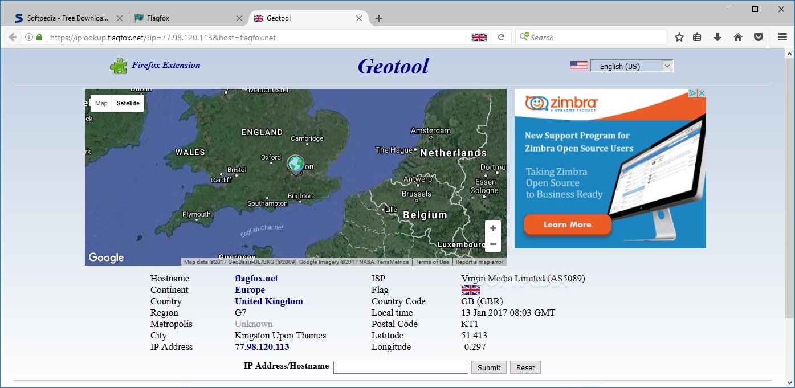Click the country code GB (GBR)

(482, 301)
